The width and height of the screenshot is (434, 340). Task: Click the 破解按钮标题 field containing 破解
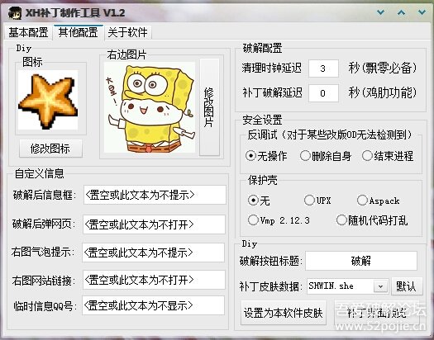361,261
